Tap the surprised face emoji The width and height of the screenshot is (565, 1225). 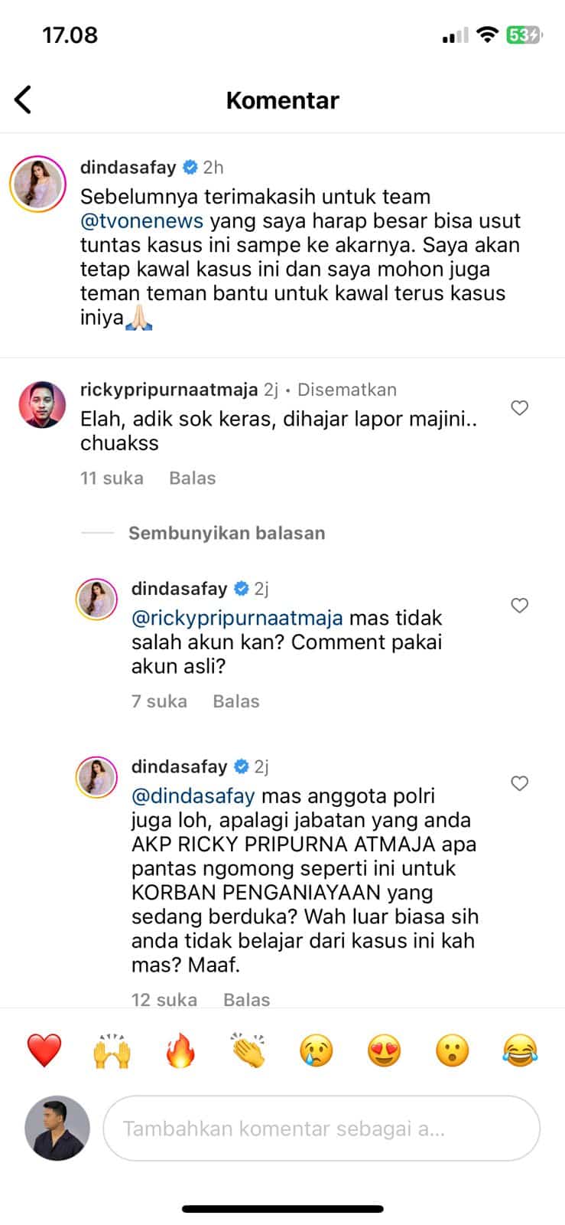(452, 1050)
